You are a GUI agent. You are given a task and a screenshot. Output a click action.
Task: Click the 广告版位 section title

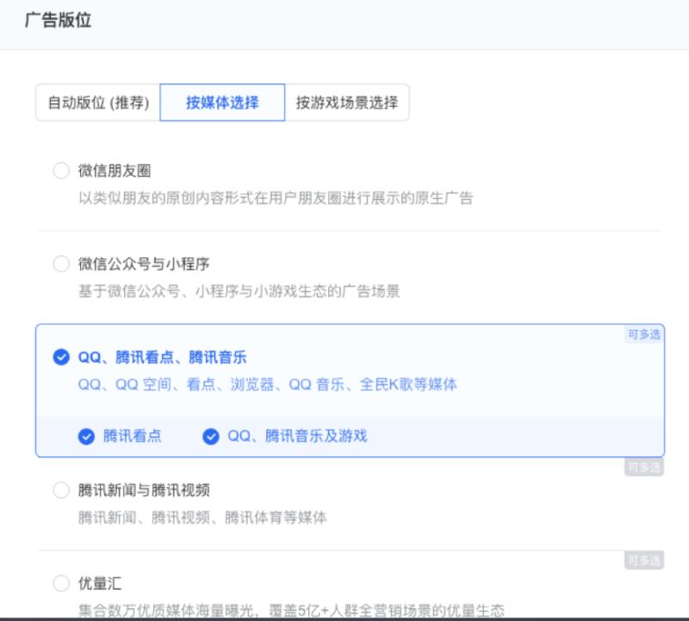click(56, 19)
